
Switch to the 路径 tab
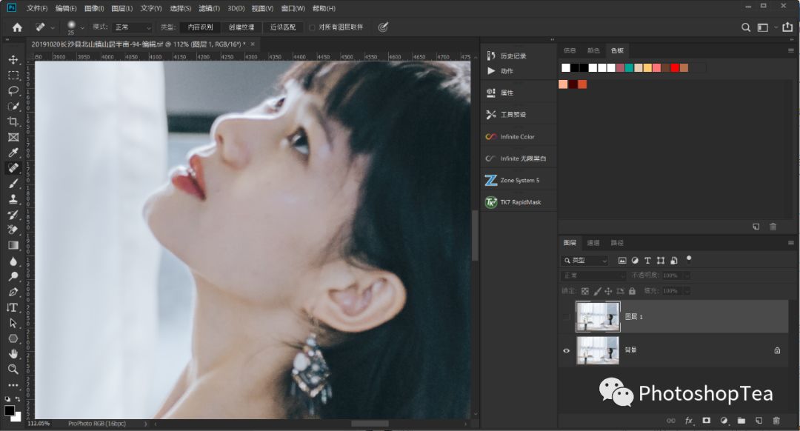pyautogui.click(x=617, y=243)
